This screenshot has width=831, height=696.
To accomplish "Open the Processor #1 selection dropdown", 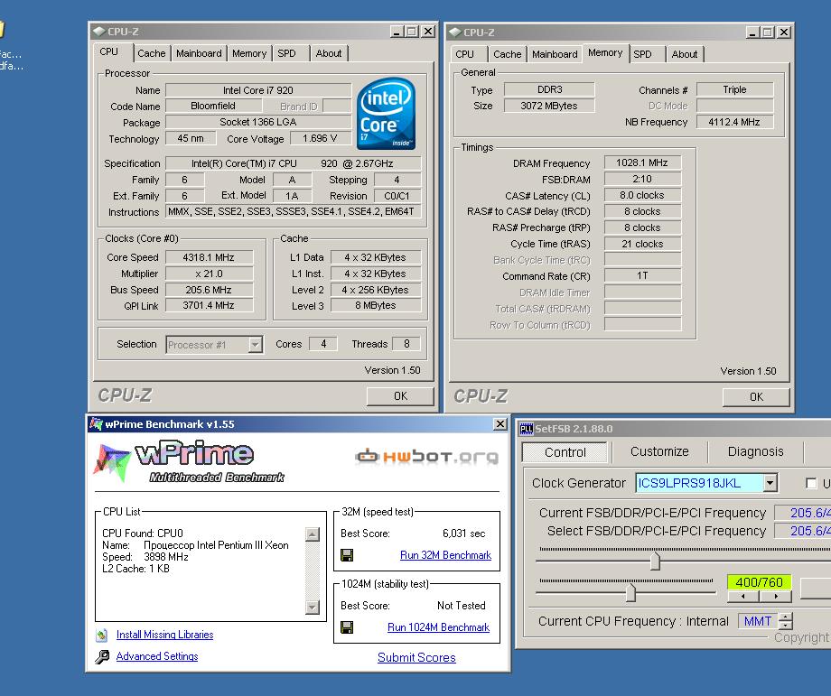I will click(255, 345).
